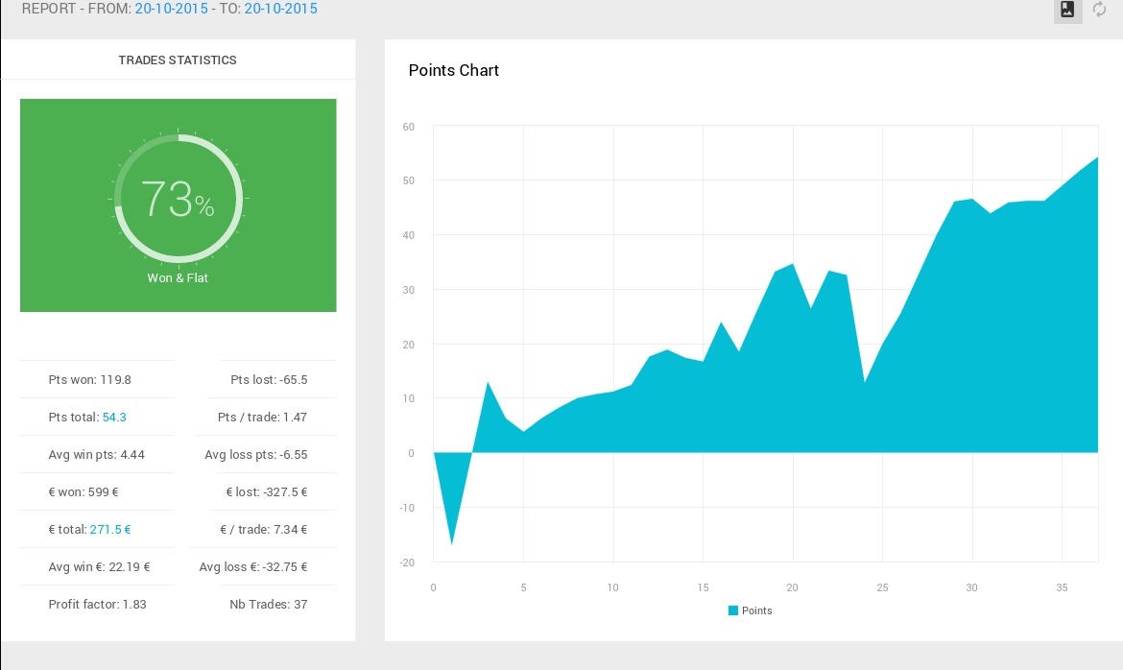Click the refresh report icon
This screenshot has height=670, width=1123.
click(1100, 11)
